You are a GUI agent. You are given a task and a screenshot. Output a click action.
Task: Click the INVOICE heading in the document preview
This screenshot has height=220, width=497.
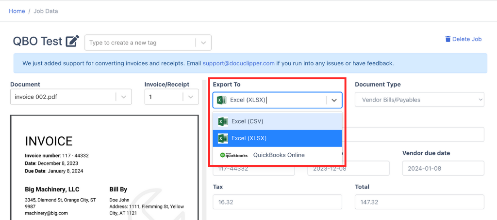pyautogui.click(x=49, y=141)
